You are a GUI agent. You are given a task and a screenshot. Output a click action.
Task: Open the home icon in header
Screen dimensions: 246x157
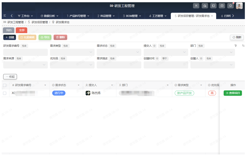[205, 6]
